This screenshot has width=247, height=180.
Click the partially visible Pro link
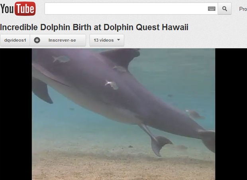pyautogui.click(x=243, y=9)
